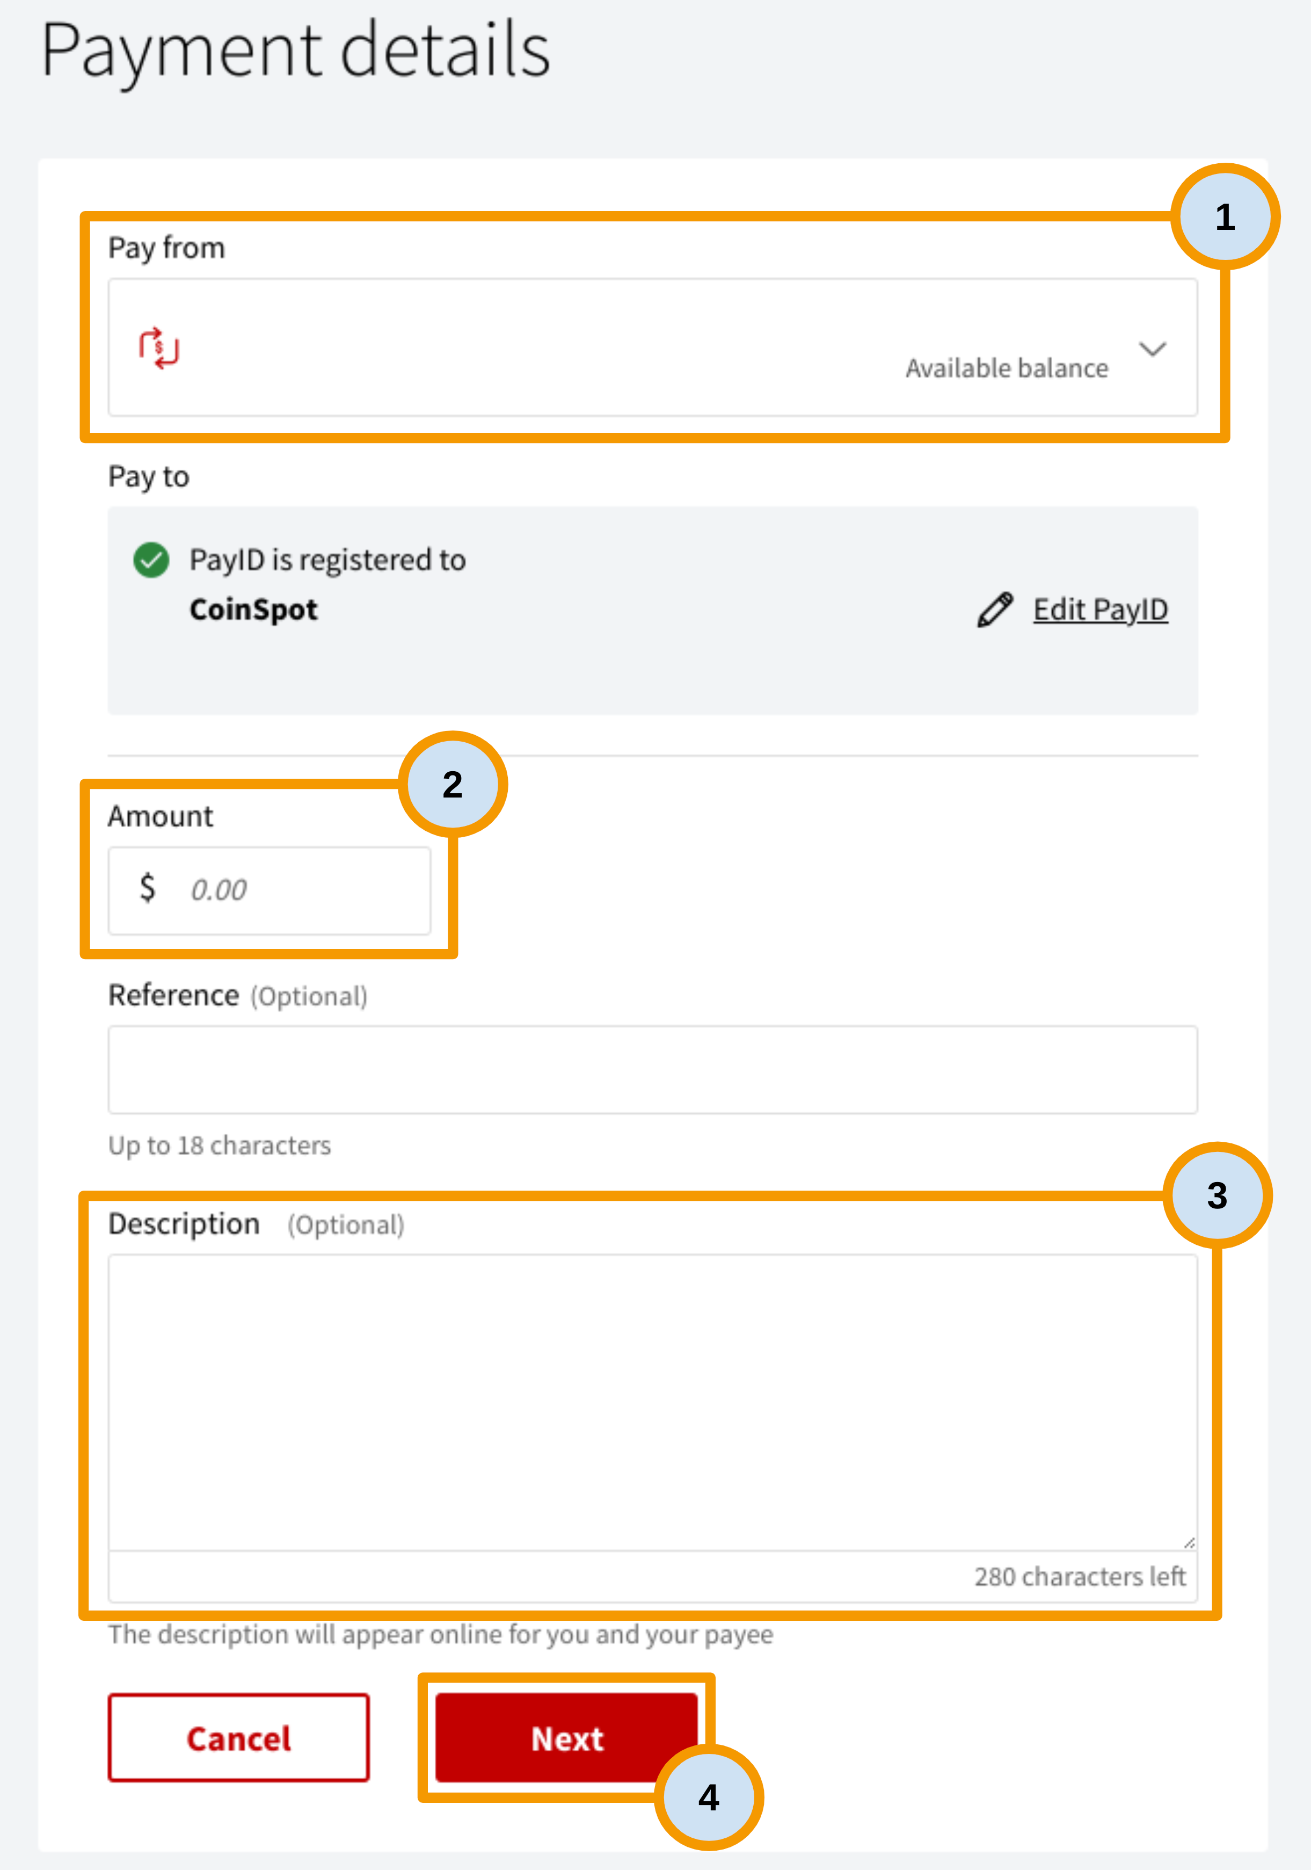The height and width of the screenshot is (1870, 1311).
Task: Click the Cancel button
Action: click(238, 1738)
